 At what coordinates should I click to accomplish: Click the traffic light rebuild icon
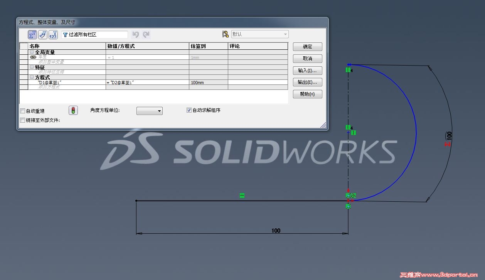tap(73, 111)
